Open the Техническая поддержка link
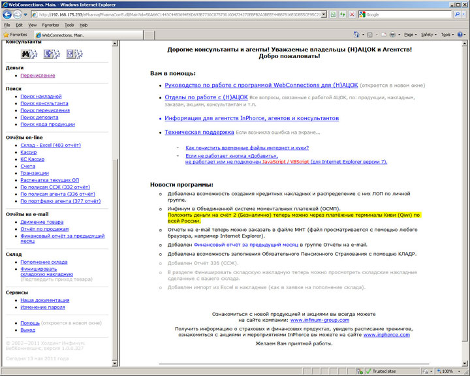470x376 pixels. pos(199,133)
